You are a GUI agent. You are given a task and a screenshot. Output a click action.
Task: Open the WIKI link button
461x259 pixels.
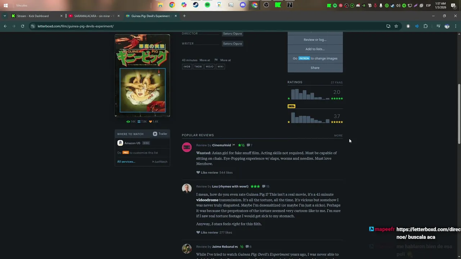click(220, 67)
